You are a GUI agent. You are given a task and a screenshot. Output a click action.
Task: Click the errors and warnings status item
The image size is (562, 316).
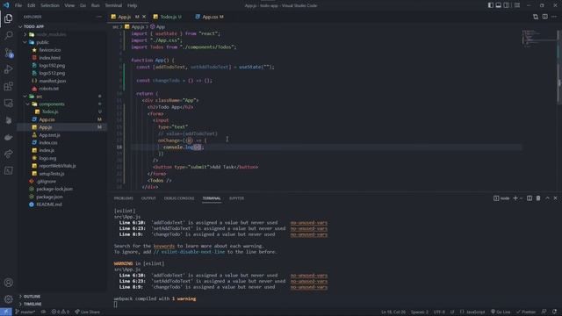pyautogui.click(x=61, y=312)
